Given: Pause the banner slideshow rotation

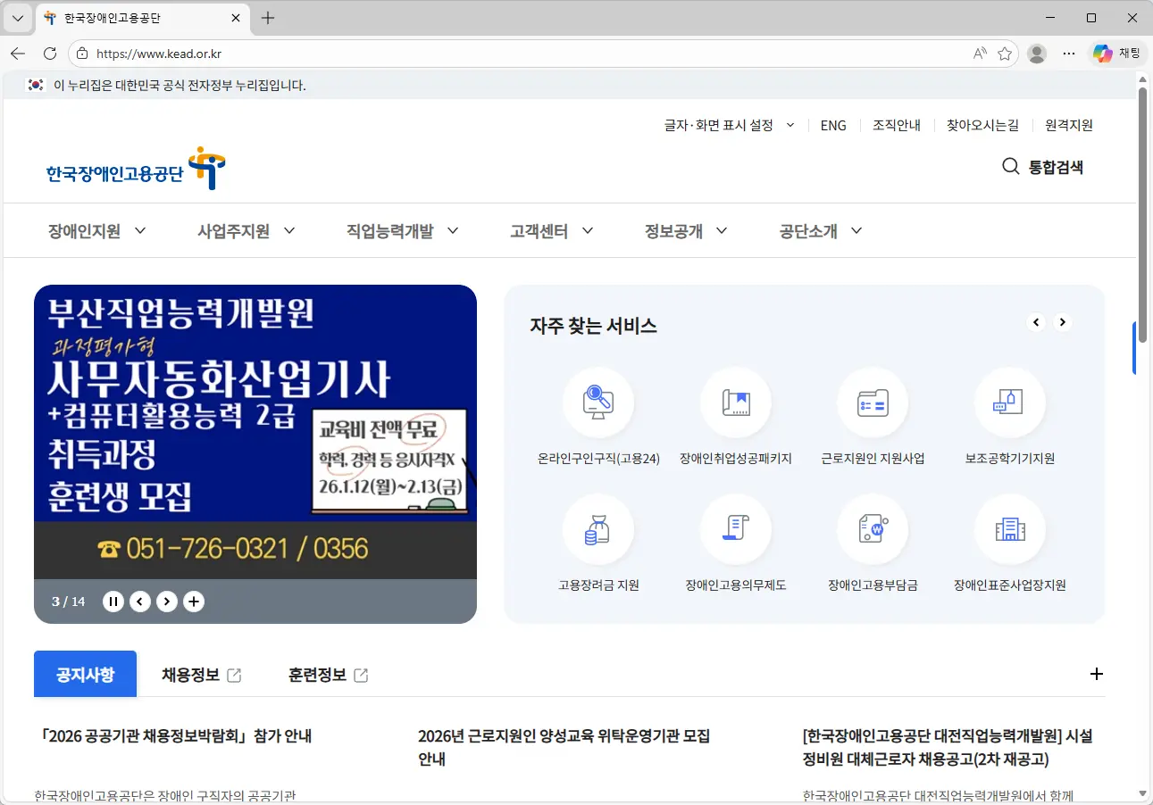Looking at the screenshot, I should click(113, 601).
